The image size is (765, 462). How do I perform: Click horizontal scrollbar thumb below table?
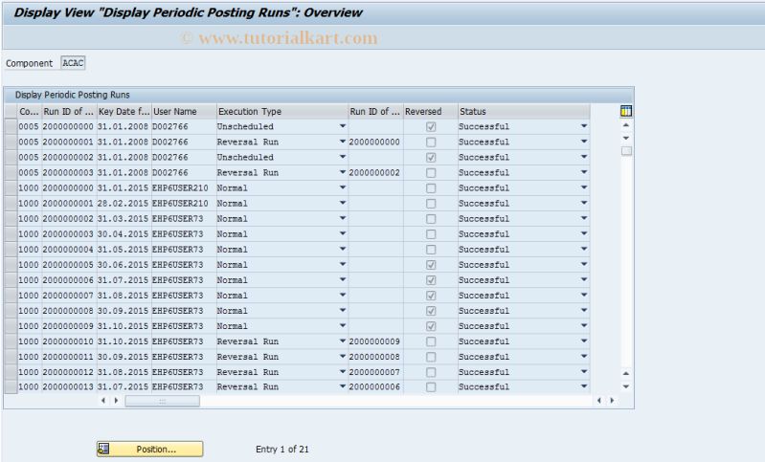coord(162,401)
